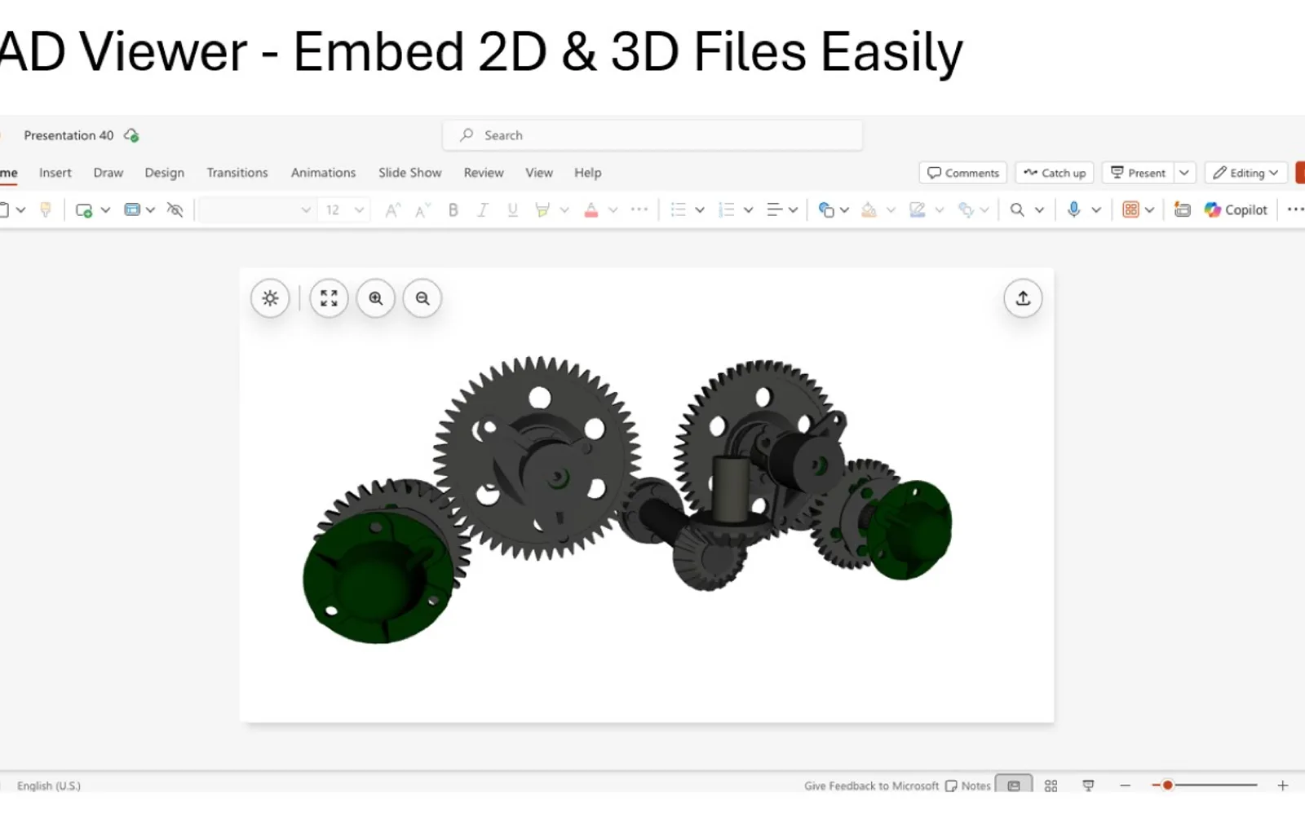Open the Slide Show tab

click(410, 173)
